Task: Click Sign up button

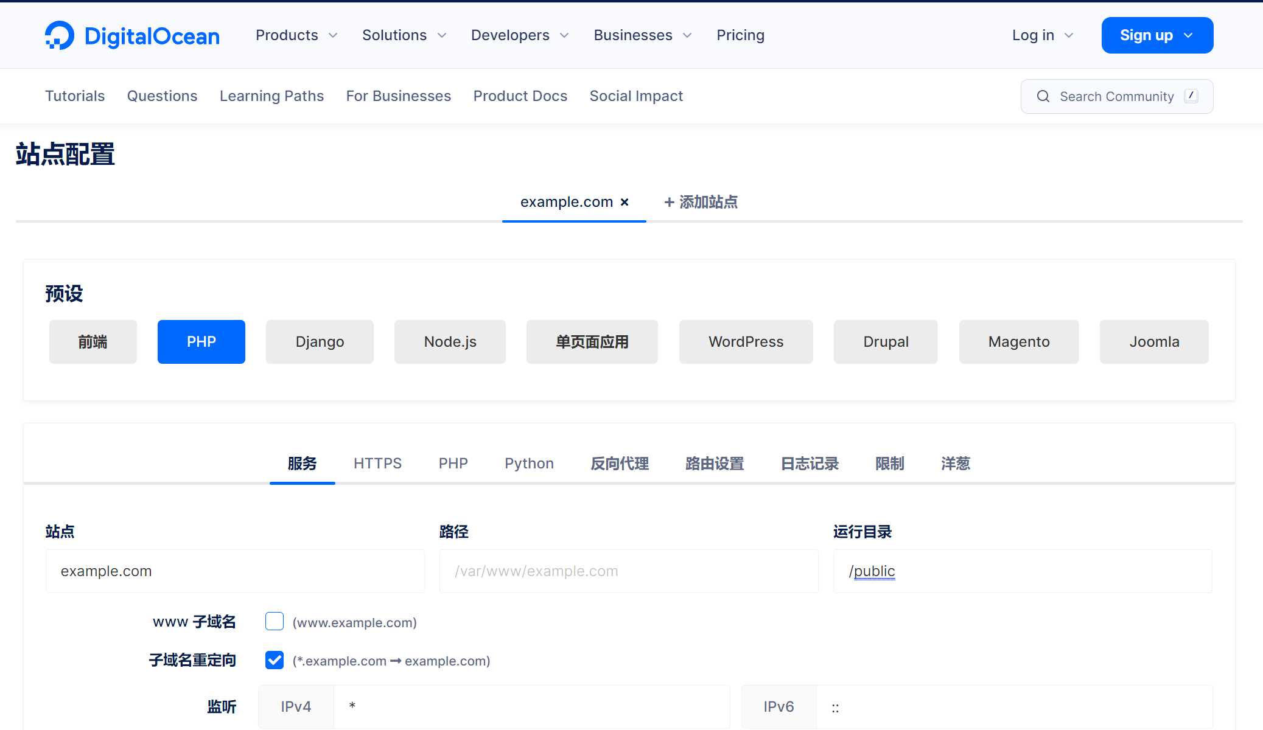Action: coord(1156,35)
